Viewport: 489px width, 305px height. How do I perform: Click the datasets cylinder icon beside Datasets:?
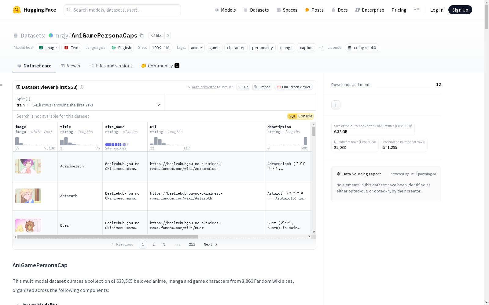click(x=16, y=36)
